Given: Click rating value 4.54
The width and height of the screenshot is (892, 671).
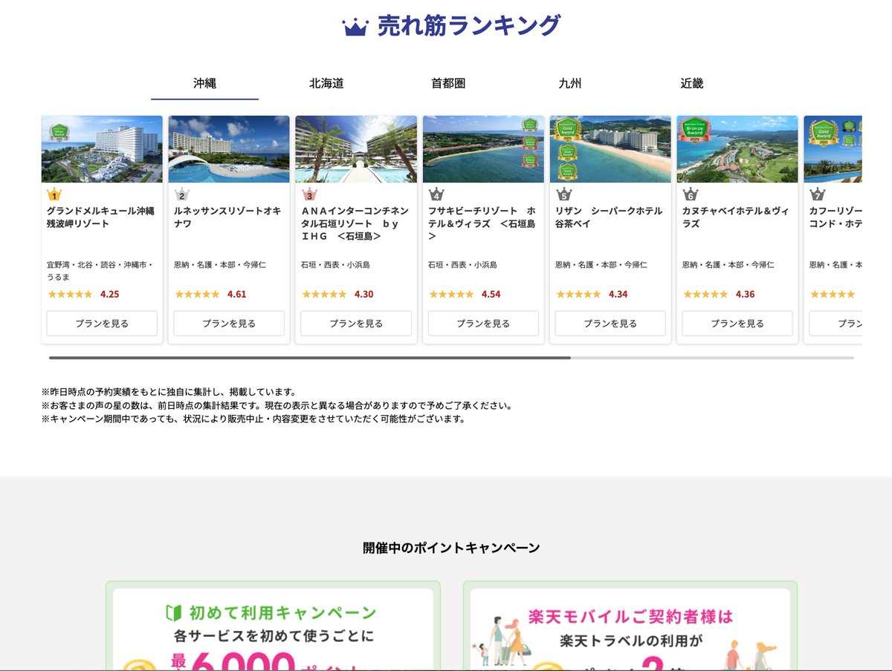Looking at the screenshot, I should 491,294.
